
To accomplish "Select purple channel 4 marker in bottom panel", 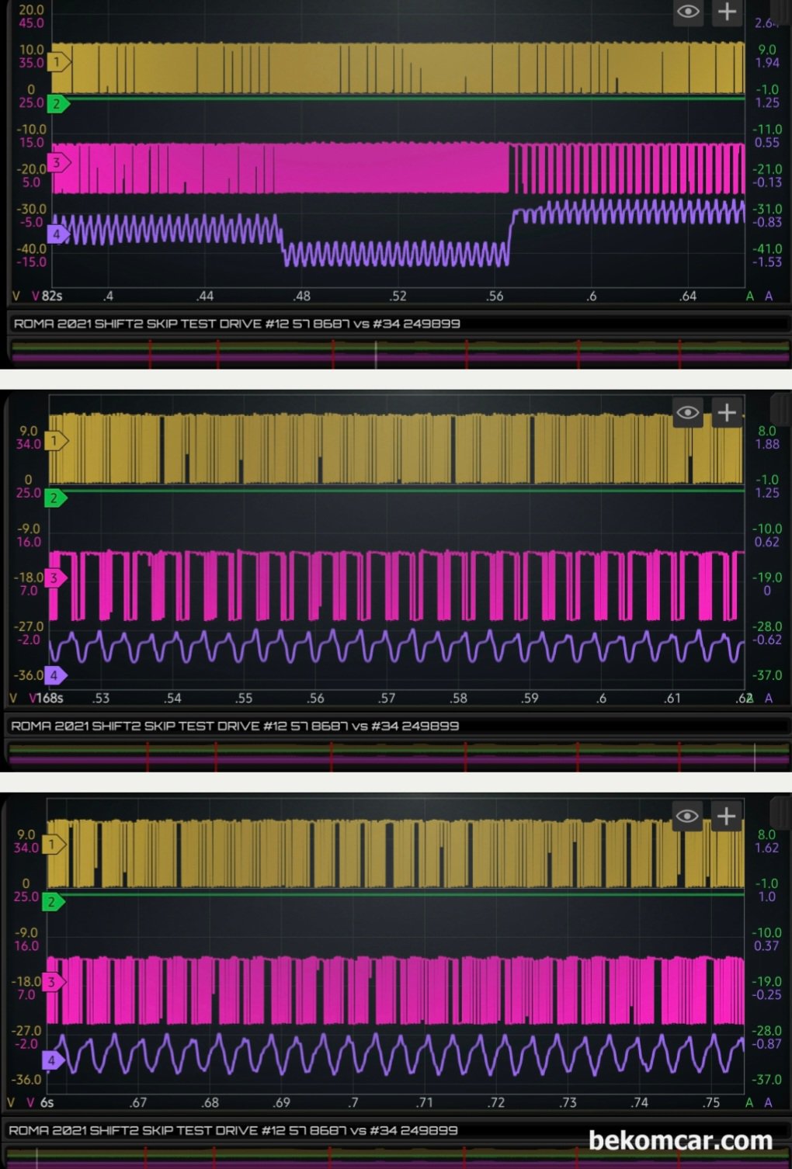I will (x=53, y=1060).
